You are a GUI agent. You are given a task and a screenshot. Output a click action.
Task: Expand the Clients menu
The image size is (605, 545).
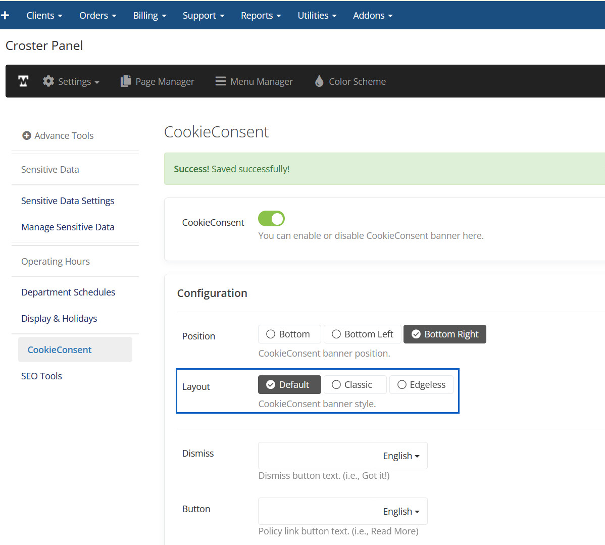pyautogui.click(x=44, y=15)
